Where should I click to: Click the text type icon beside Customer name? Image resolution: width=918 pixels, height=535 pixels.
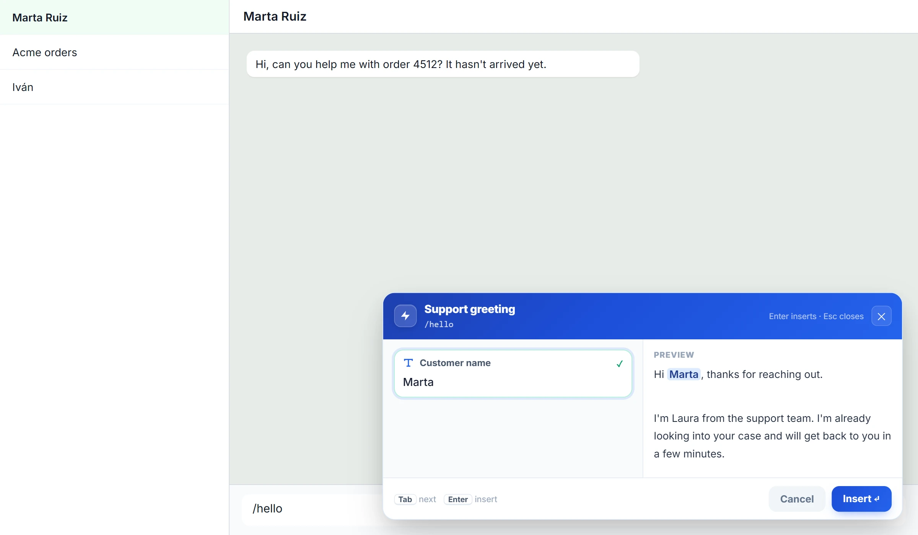(x=408, y=363)
